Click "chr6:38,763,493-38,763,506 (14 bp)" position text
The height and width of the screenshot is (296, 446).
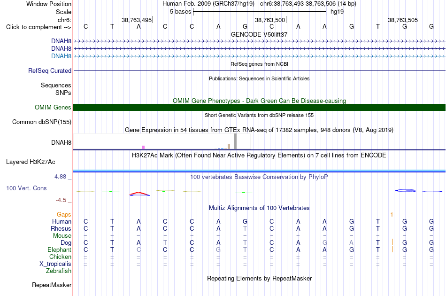click(x=308, y=4)
